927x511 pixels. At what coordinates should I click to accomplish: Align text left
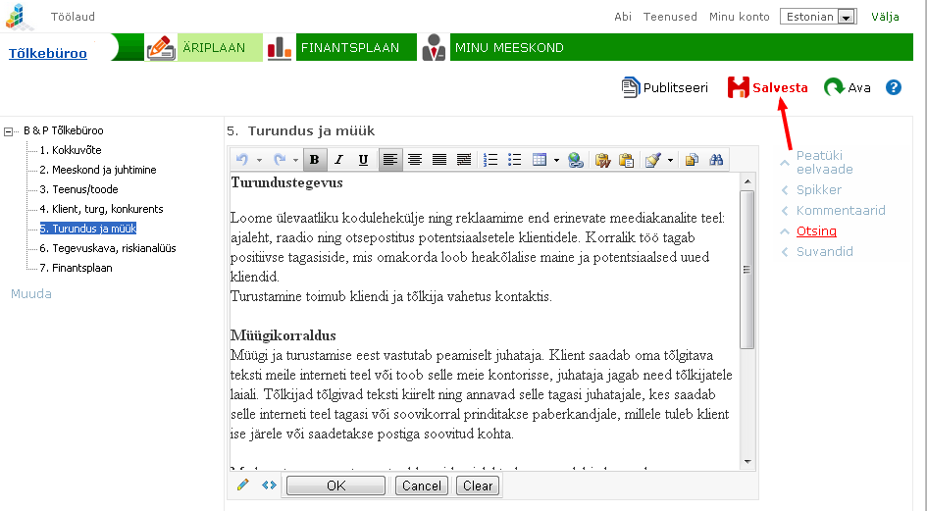tap(389, 160)
